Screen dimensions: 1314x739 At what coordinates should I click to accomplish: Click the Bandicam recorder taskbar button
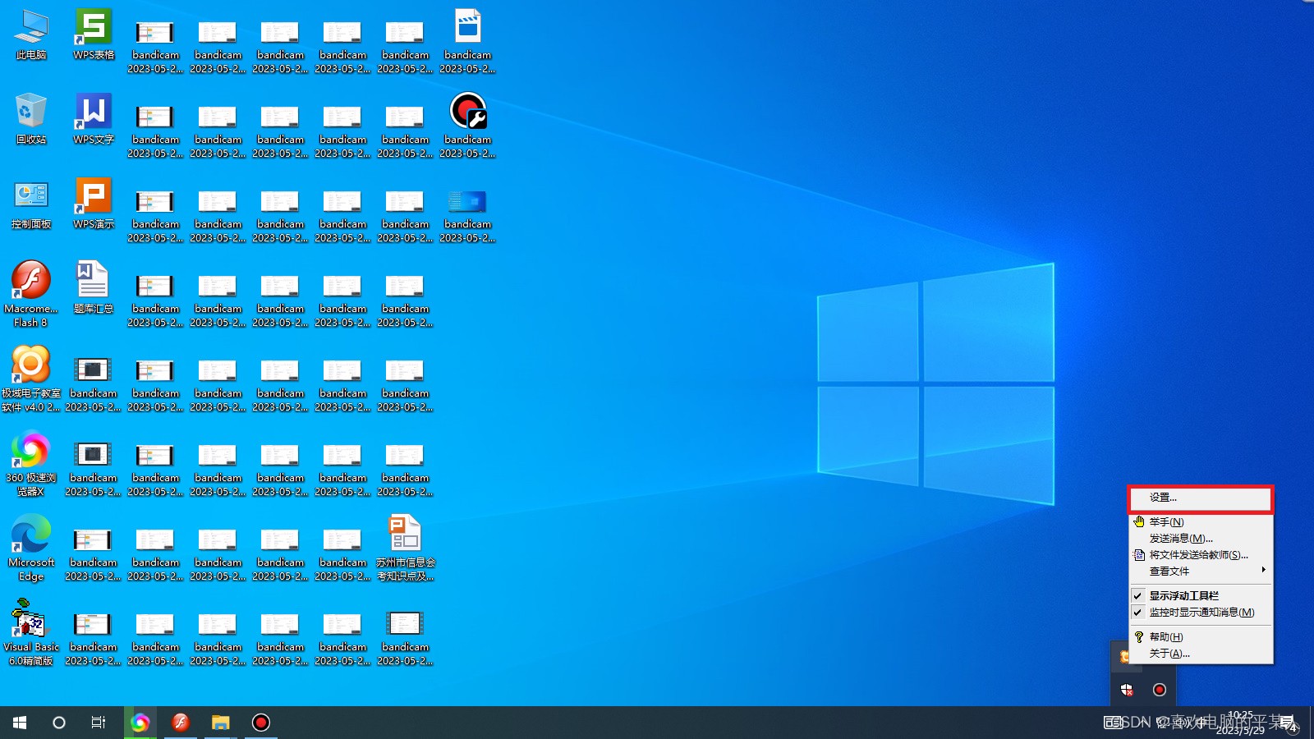260,723
